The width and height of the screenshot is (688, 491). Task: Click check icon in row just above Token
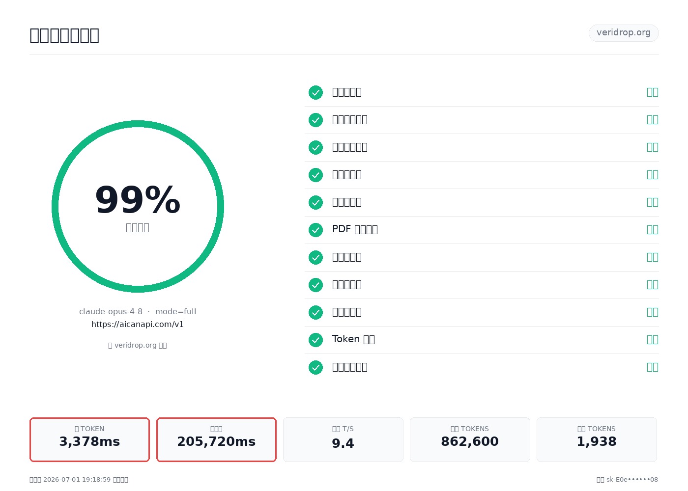(315, 312)
